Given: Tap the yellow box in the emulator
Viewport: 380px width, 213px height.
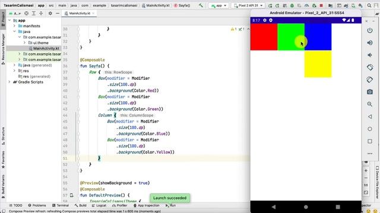Looking at the screenshot, I should 318,64.
